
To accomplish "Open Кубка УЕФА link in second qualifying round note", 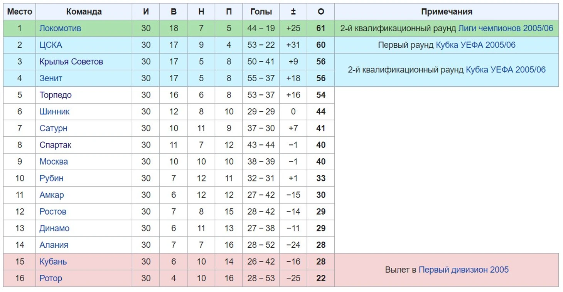I will coord(506,70).
